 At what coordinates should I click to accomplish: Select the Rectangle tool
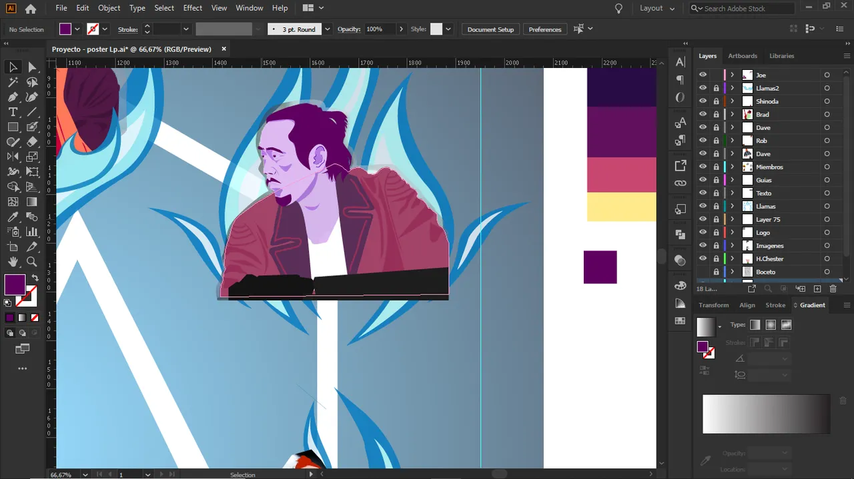tap(13, 127)
